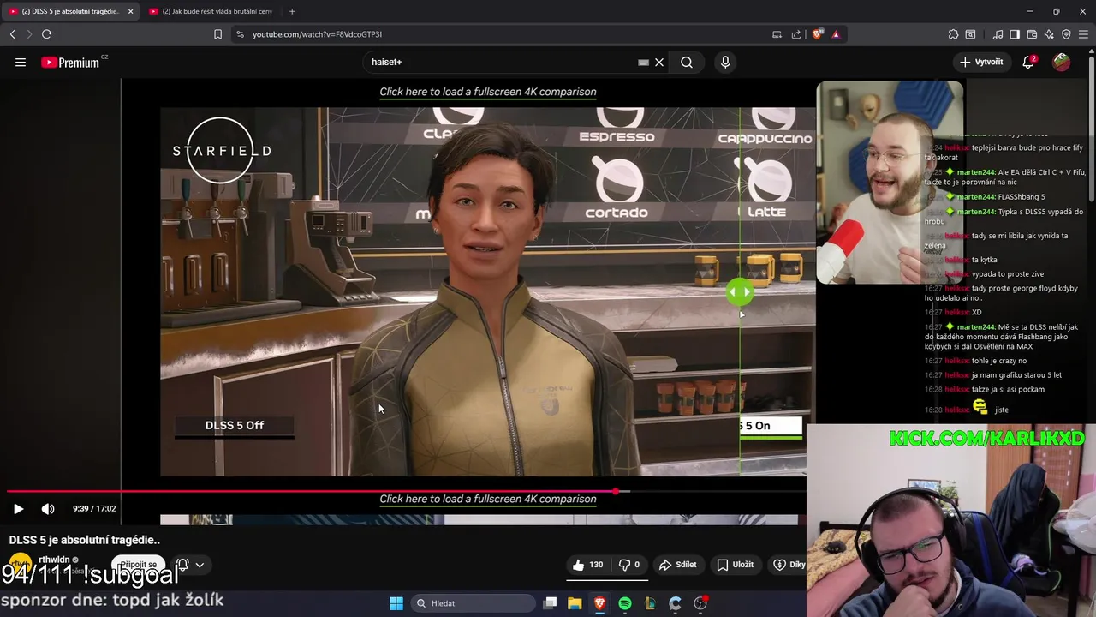Dislike the video

629,565
